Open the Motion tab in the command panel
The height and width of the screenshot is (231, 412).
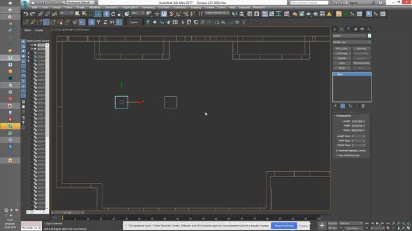(355, 29)
